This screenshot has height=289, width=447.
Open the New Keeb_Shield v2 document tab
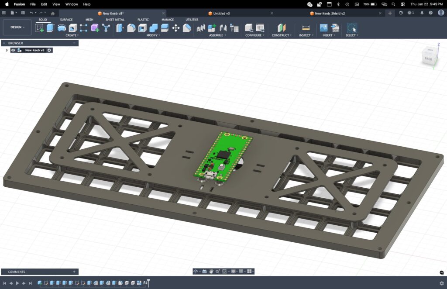tap(330, 14)
